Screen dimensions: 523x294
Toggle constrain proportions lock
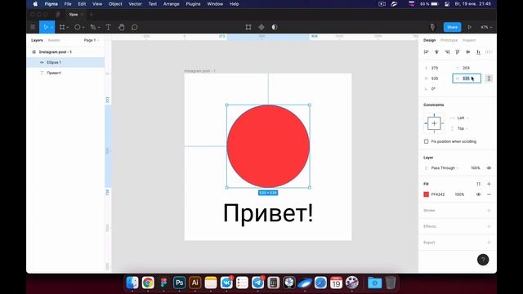point(489,78)
